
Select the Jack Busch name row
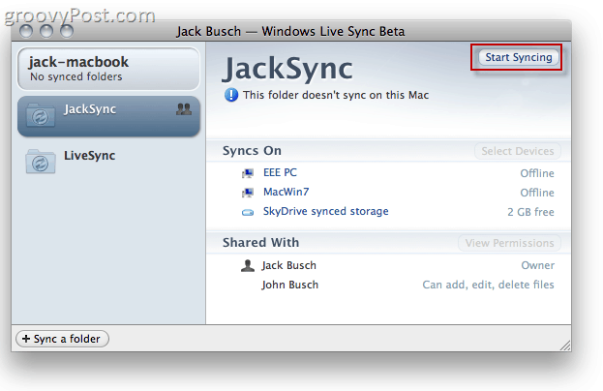[x=288, y=265]
